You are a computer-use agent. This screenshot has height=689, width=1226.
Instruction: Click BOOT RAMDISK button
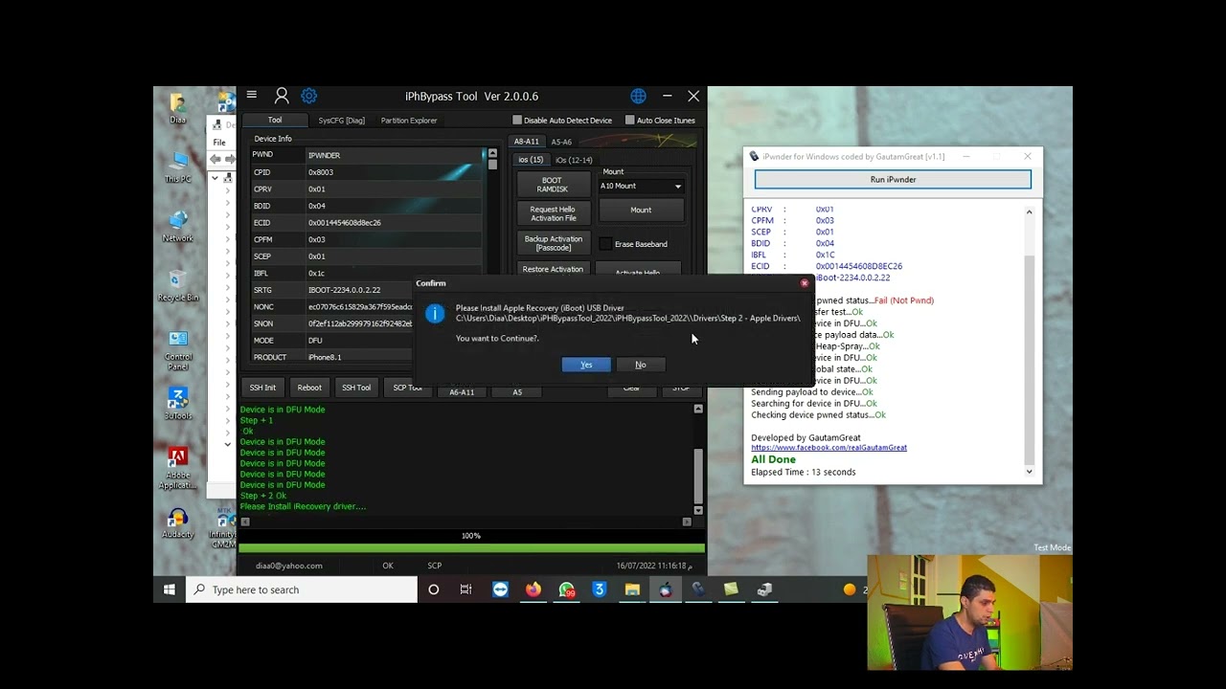(x=553, y=185)
